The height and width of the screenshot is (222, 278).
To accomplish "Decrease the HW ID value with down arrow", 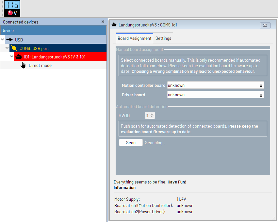I will [152, 117].
